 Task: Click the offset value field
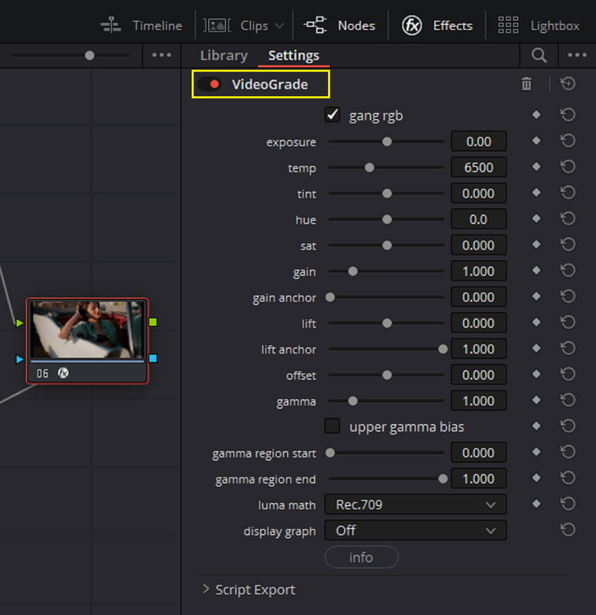click(478, 374)
